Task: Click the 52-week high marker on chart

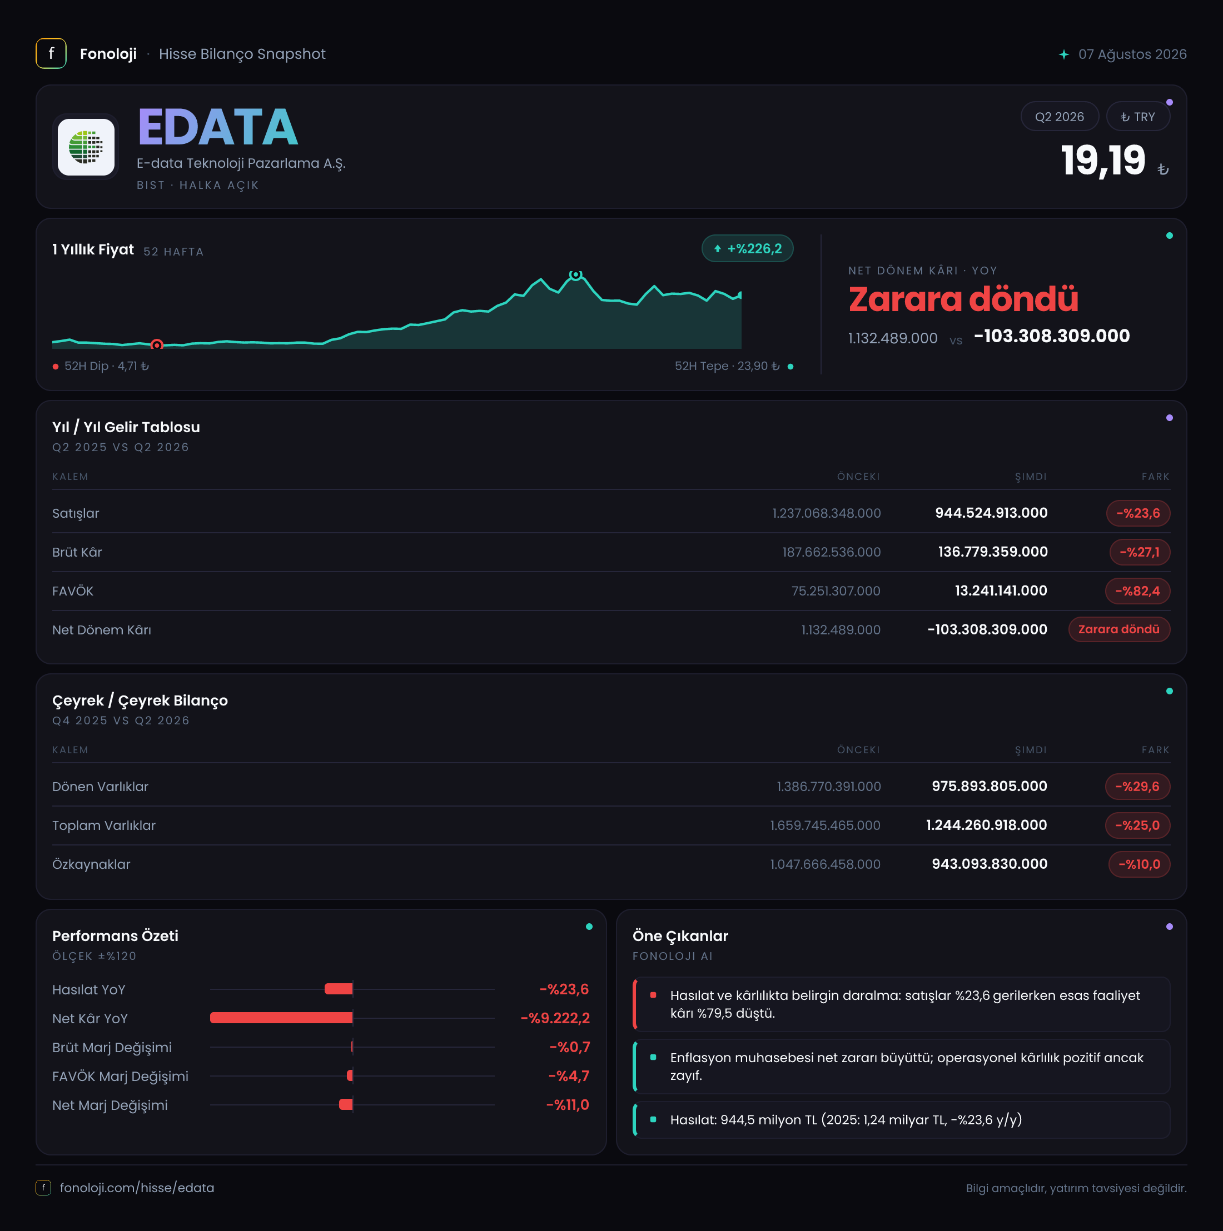Action: click(576, 274)
